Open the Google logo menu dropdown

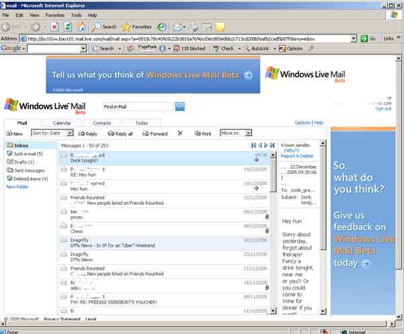[x=13, y=48]
